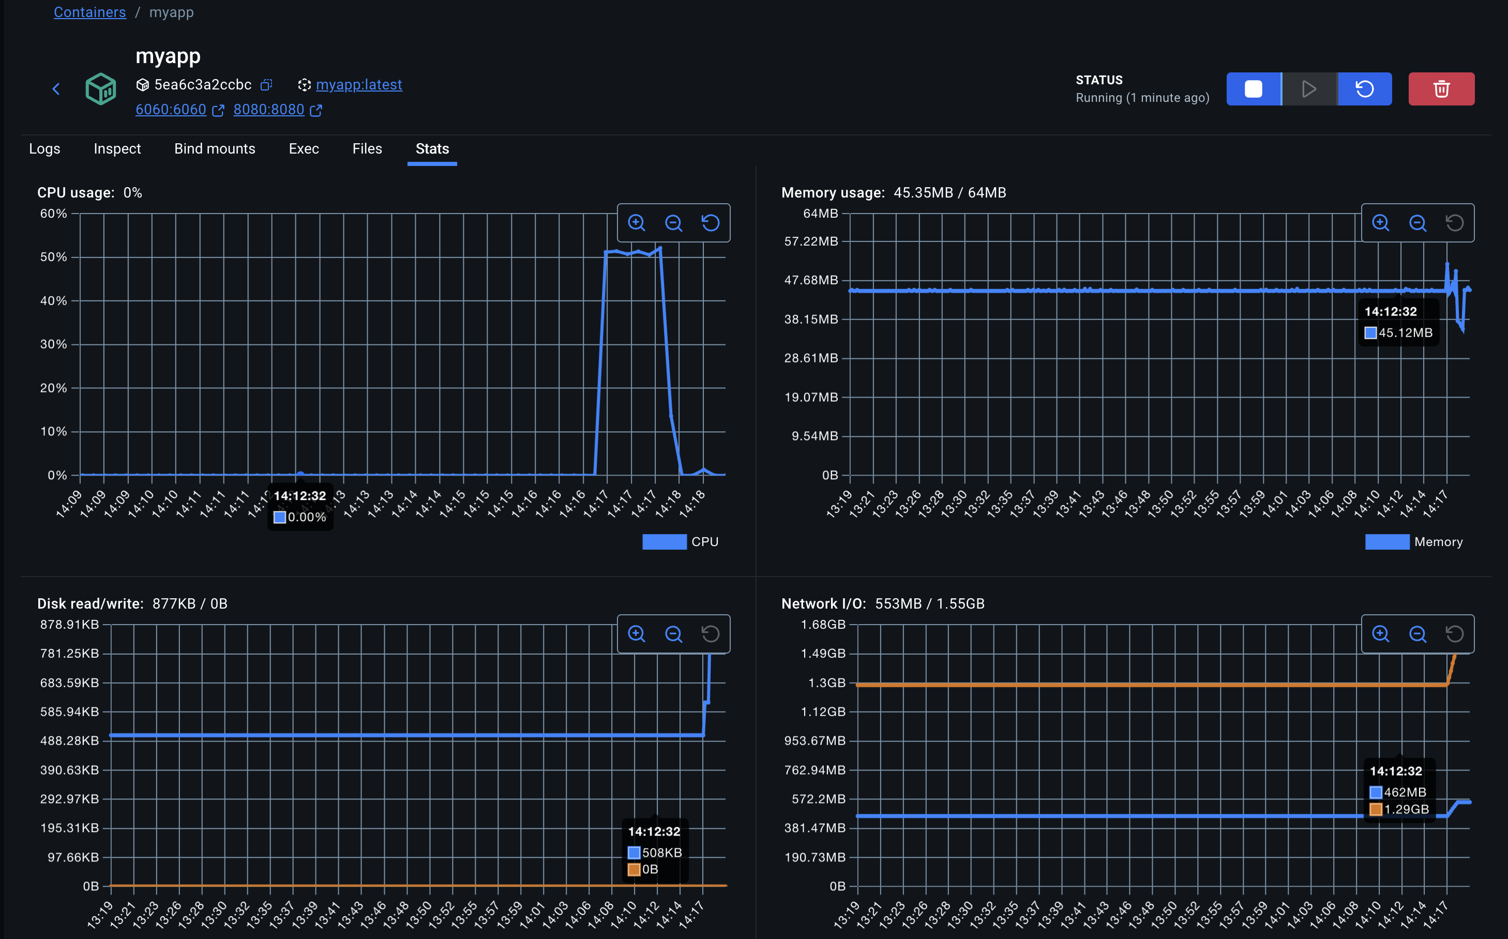
Task: Reset zoom on the Network I/O chart
Action: tap(1455, 634)
